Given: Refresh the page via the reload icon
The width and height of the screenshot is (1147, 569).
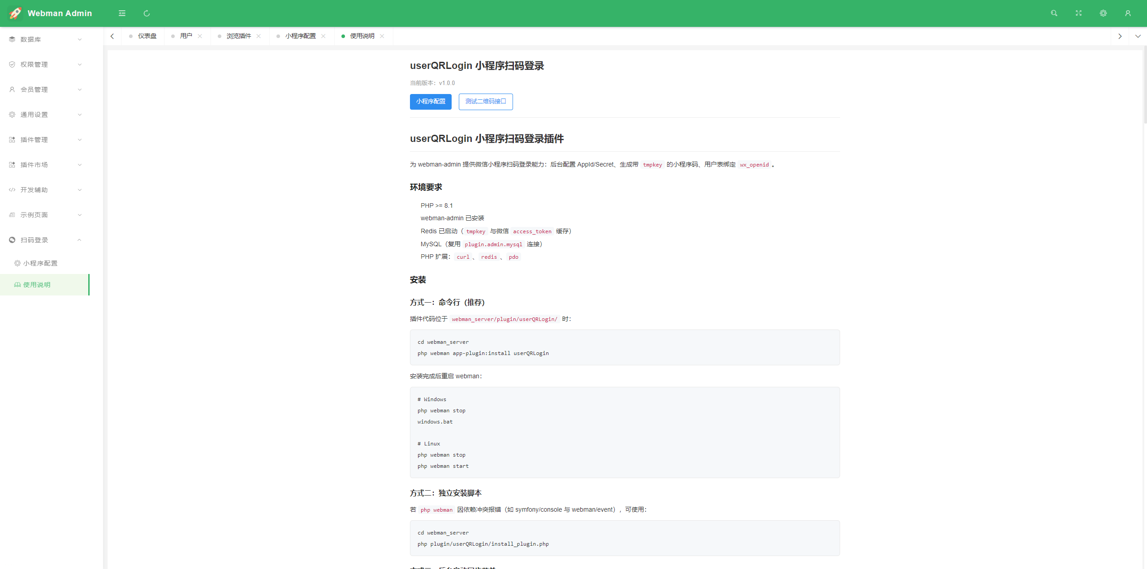Looking at the screenshot, I should (147, 13).
